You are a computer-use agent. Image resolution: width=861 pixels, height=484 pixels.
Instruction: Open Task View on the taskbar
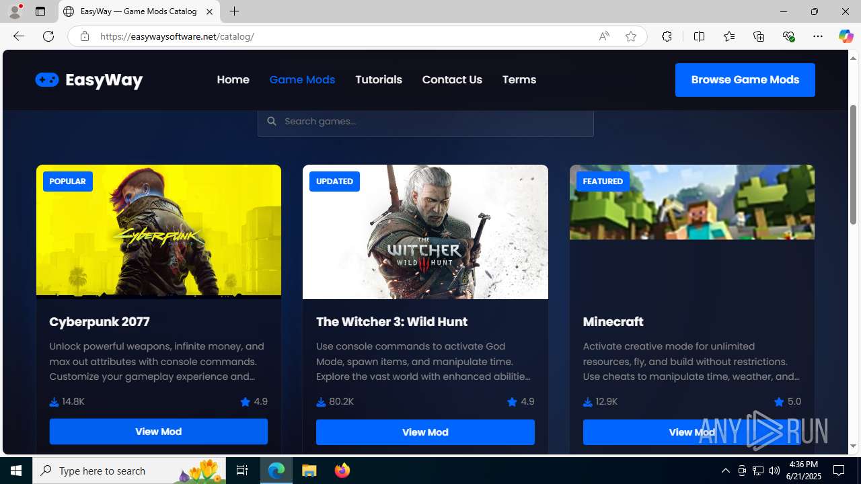click(x=242, y=471)
